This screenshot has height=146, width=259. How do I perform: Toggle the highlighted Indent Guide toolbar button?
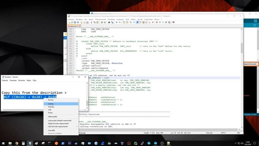[138, 22]
